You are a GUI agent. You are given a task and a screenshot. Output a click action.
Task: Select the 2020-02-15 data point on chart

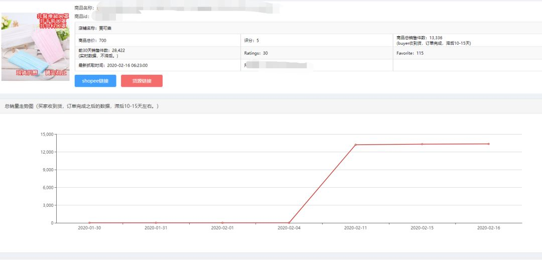click(x=422, y=144)
